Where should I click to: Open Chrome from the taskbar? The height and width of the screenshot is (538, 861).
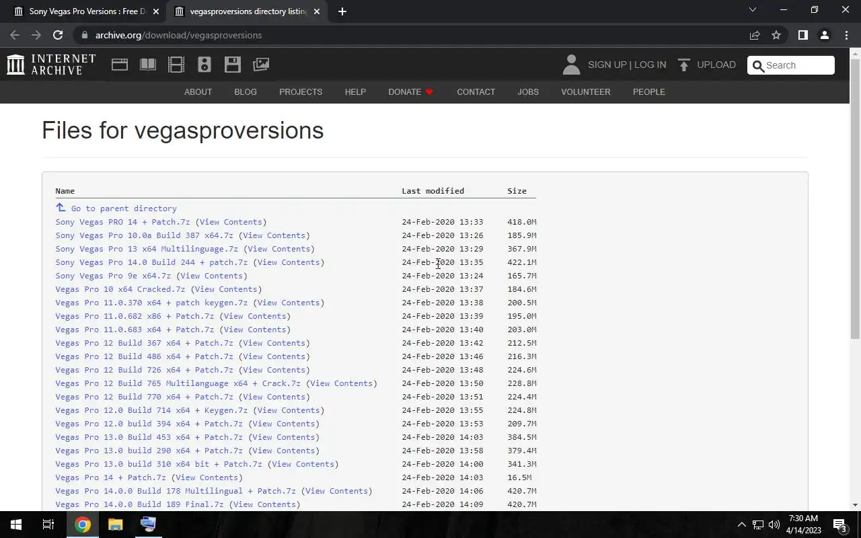[83, 525]
